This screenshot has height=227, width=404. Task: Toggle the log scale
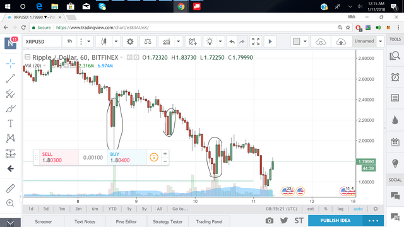click(340, 209)
